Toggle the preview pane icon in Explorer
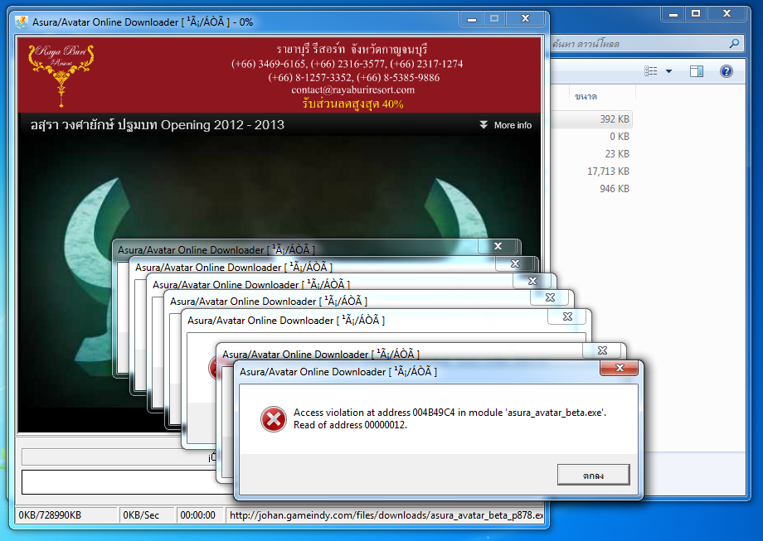Screen dimensions: 763x541 pos(697,71)
